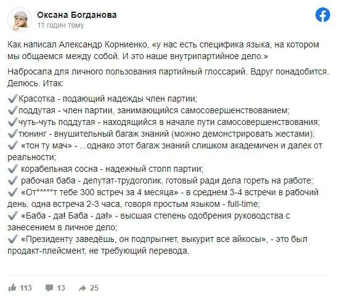
Task: Click checkmark beside 'поддутая' line
Action: 12,110
